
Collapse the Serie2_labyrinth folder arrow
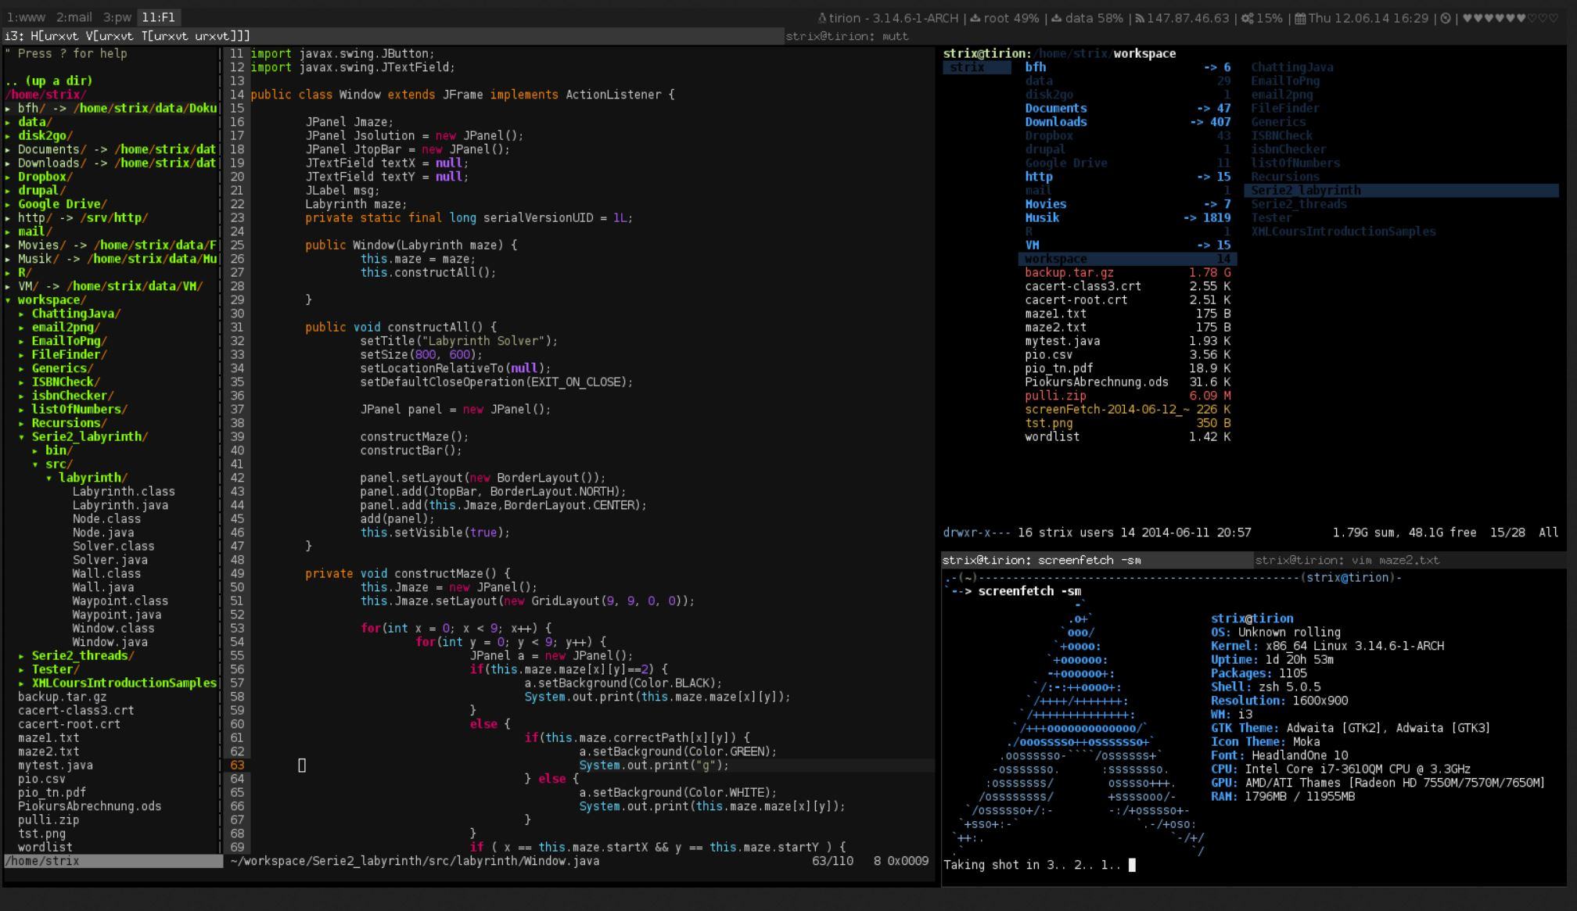click(22, 437)
